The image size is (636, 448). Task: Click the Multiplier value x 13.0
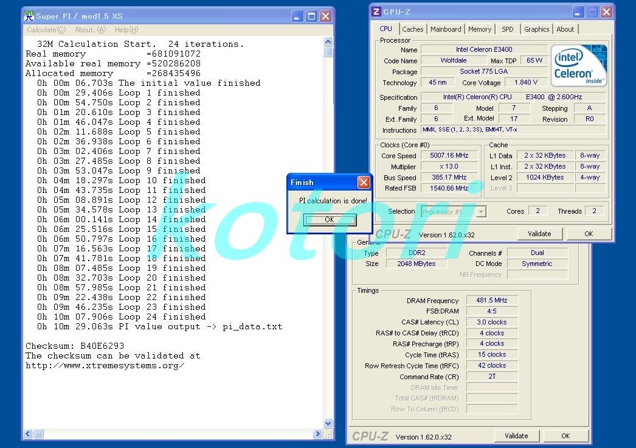coord(449,167)
